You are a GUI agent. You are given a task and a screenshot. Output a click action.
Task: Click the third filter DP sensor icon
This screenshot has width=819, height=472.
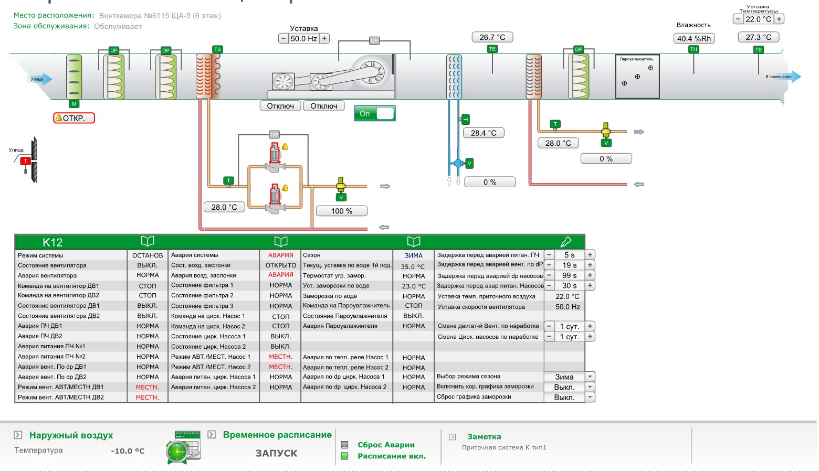click(x=579, y=49)
